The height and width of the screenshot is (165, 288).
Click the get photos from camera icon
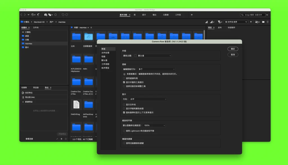[x=46, y=15]
